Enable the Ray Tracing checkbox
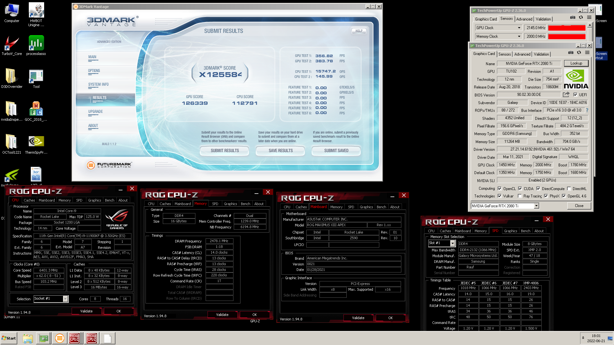614x345 pixels. [x=520, y=196]
